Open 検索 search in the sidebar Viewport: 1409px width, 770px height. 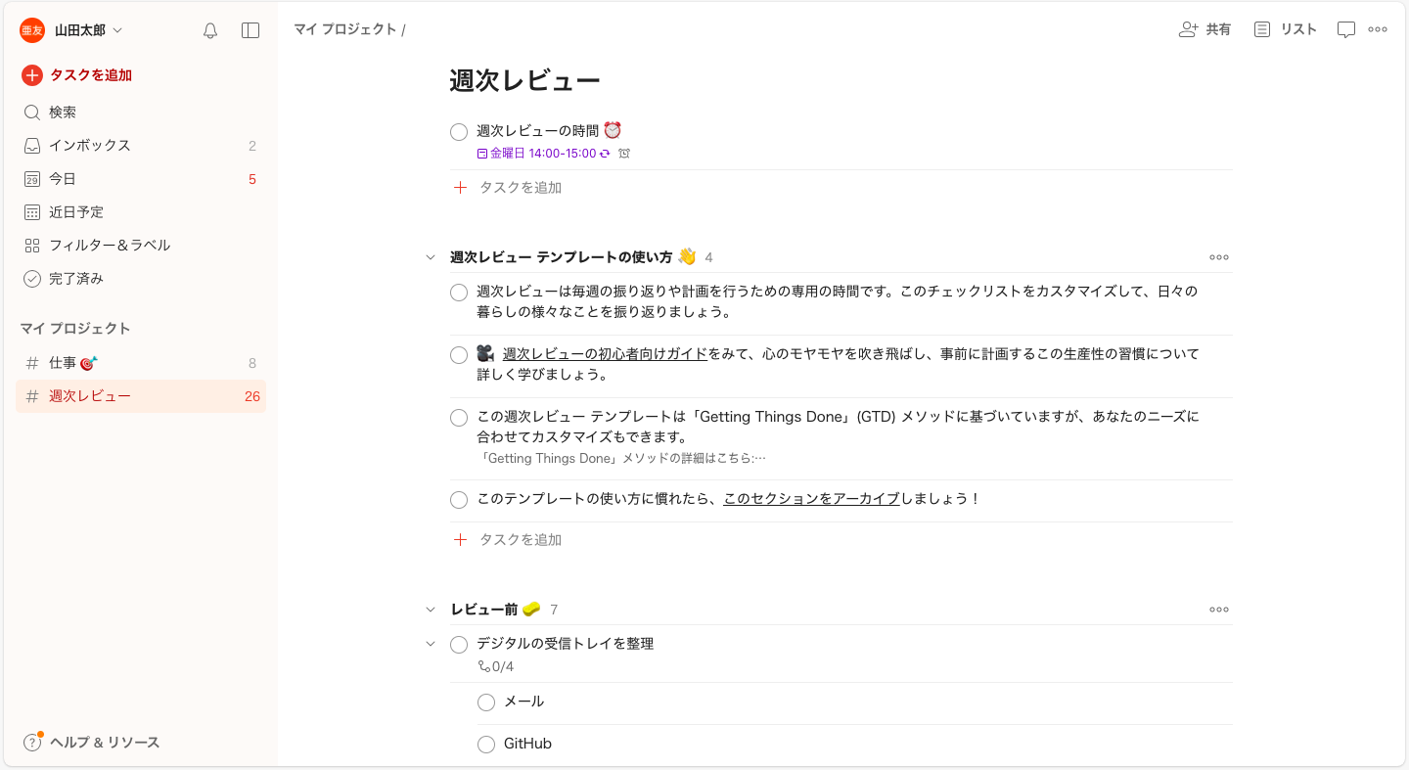pyautogui.click(x=61, y=112)
